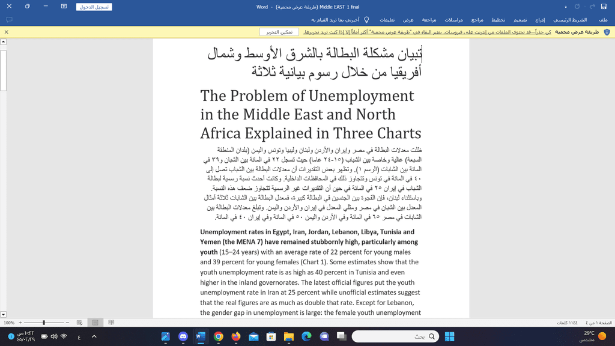
Task: Open Microsoft Edge from taskbar
Action: 306,336
